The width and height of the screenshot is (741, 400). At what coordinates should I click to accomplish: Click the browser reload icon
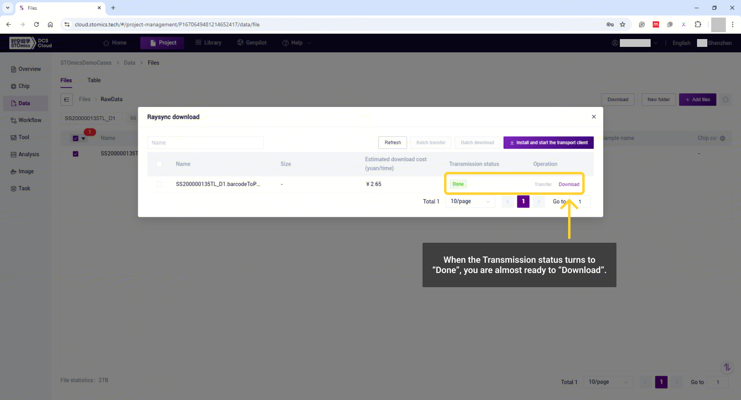tap(36, 24)
